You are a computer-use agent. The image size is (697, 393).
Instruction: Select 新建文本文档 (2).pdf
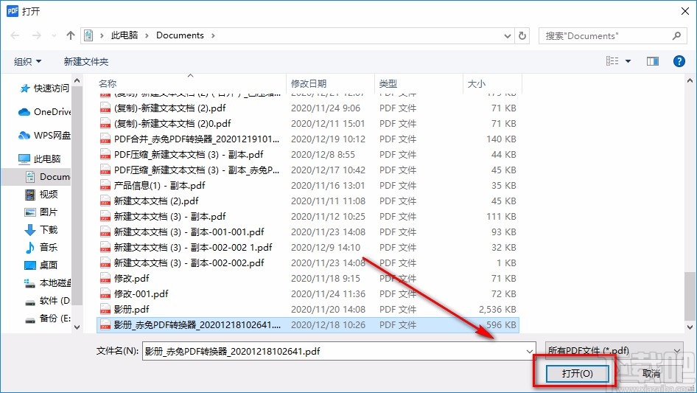click(307, 201)
